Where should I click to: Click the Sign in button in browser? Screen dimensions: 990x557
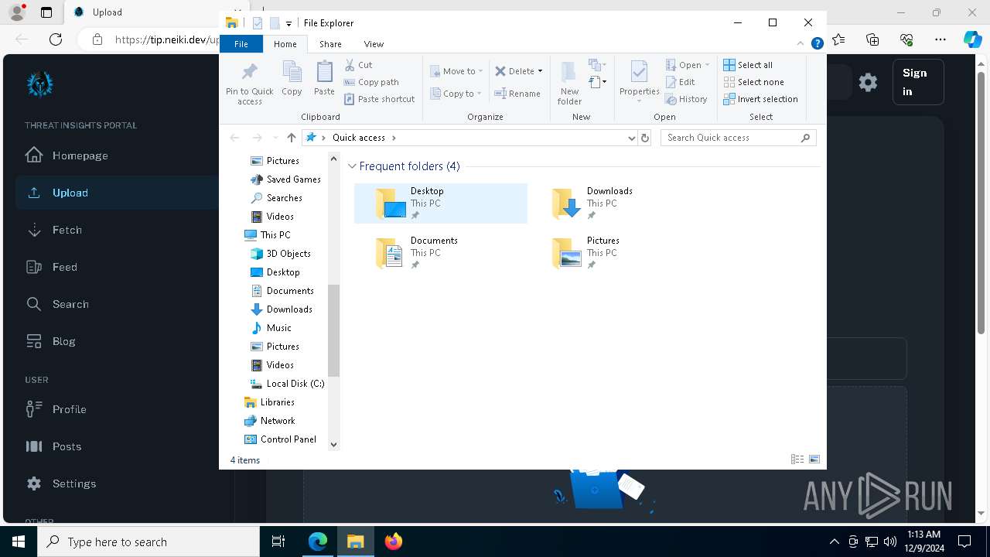918,82
